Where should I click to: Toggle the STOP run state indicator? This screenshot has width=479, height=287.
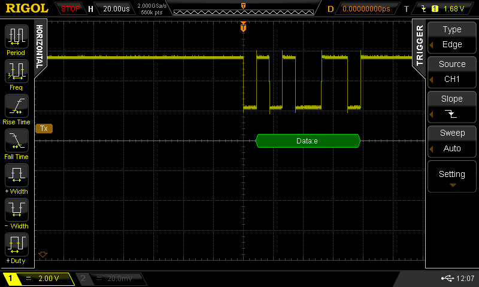point(71,9)
